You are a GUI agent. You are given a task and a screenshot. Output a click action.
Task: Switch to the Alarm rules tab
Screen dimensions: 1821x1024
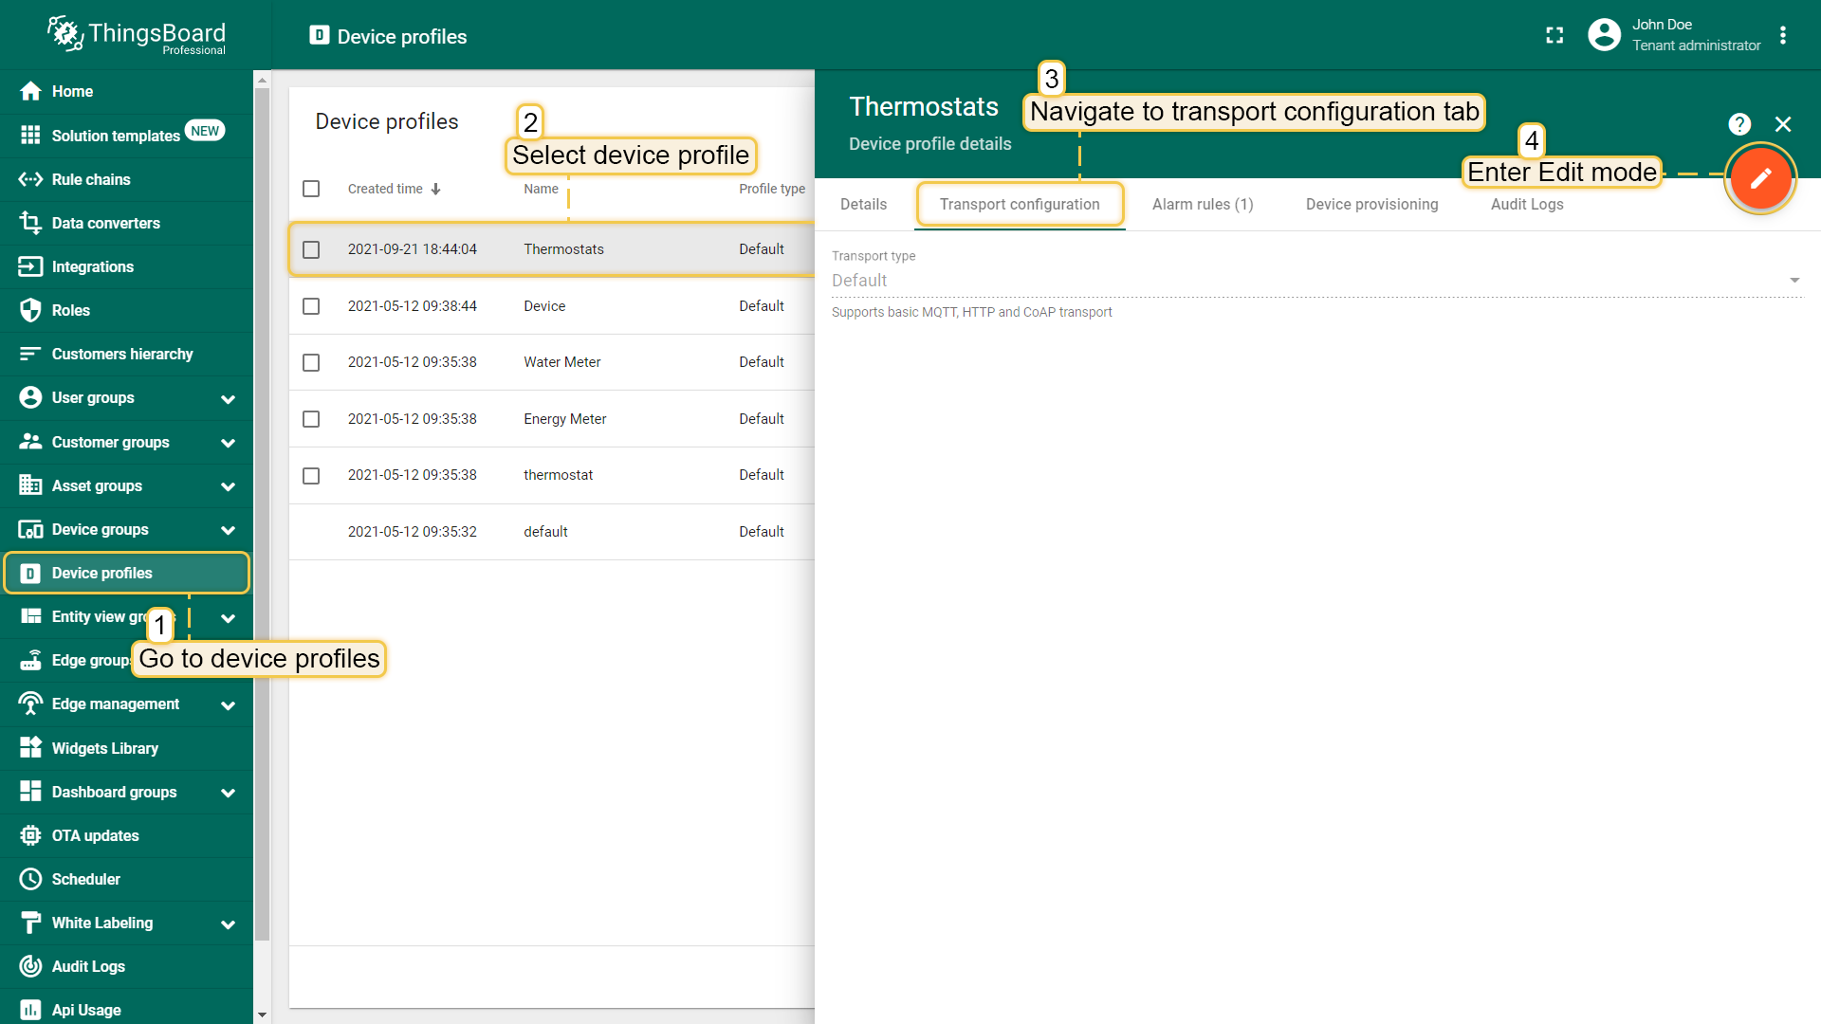(x=1202, y=204)
